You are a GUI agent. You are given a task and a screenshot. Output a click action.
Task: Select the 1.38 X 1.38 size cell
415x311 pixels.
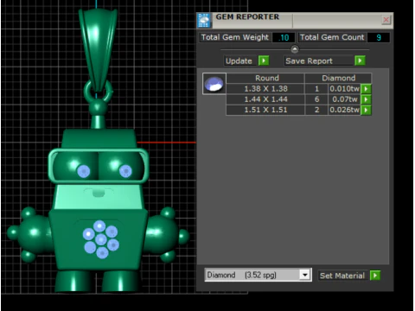(x=265, y=89)
